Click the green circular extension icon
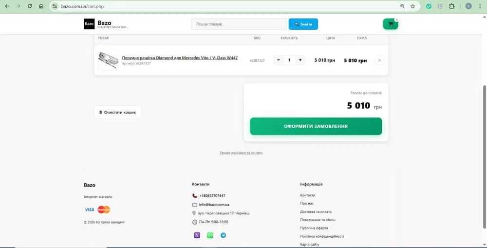 (x=429, y=6)
